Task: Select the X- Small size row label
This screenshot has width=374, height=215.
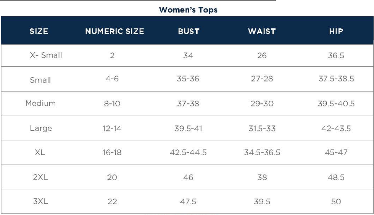Action: (46, 55)
